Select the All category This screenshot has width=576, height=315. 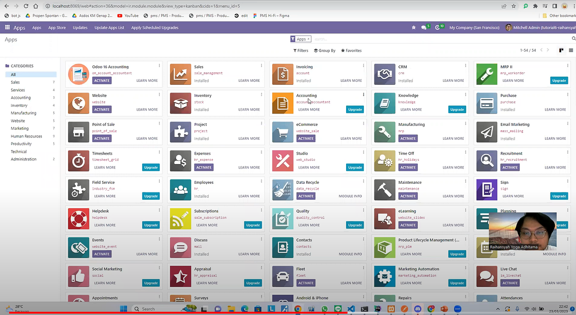coord(31,75)
